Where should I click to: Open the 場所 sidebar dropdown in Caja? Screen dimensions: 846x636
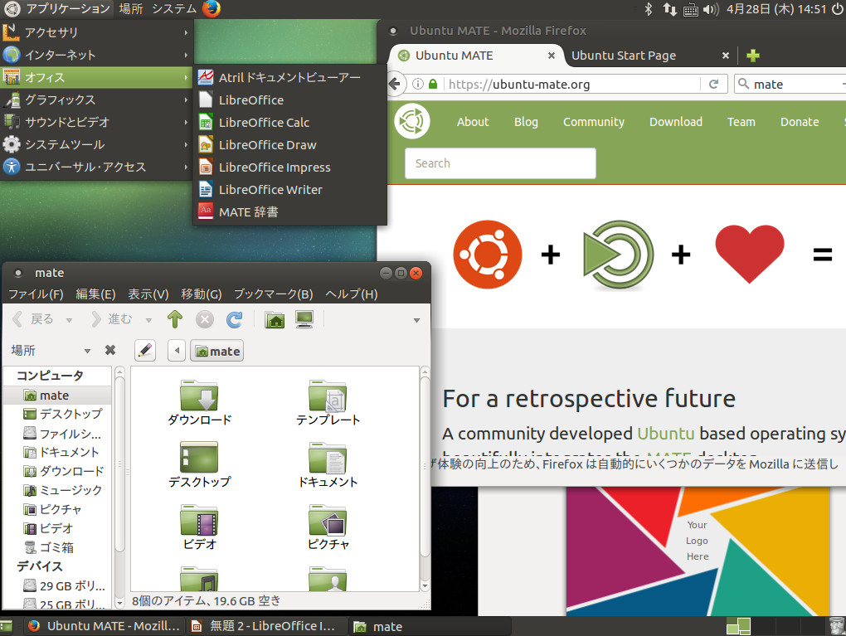coord(87,350)
